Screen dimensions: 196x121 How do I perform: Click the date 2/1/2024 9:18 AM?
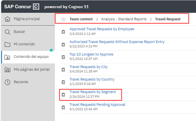82,84
